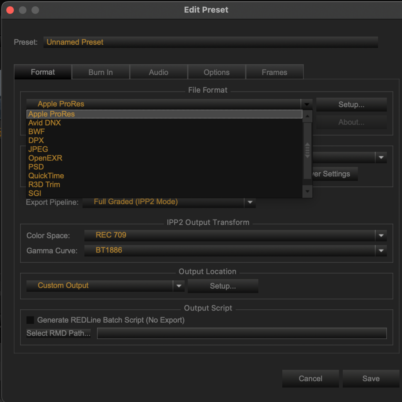
Task: Cancel the Edit Preset dialog
Action: [x=311, y=379]
